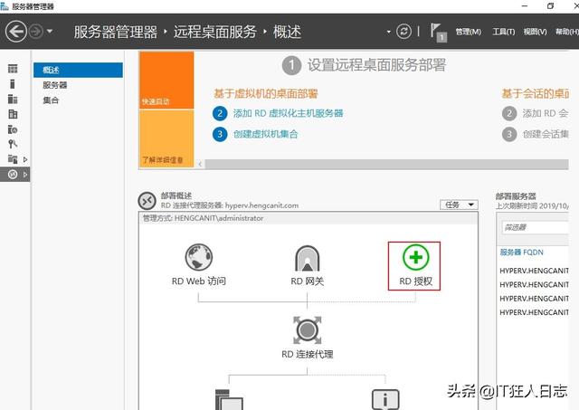Expand the arrow next to Remote Desktop Services icon
579x410 pixels.
[25, 174]
